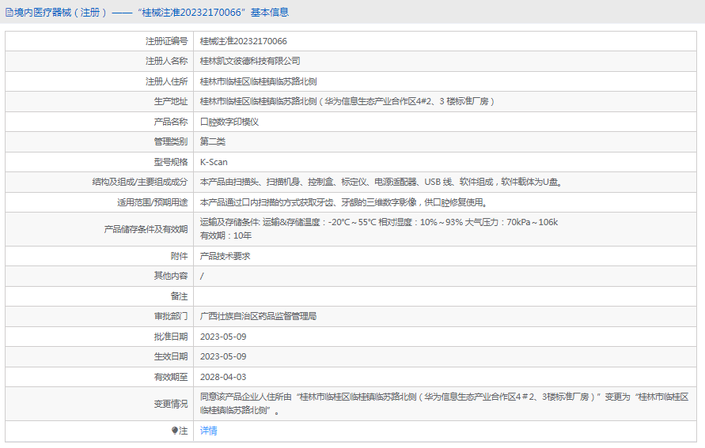Click the page title 境内医疗器械（注册）基本信息
The width and height of the screenshot is (705, 448).
point(151,13)
